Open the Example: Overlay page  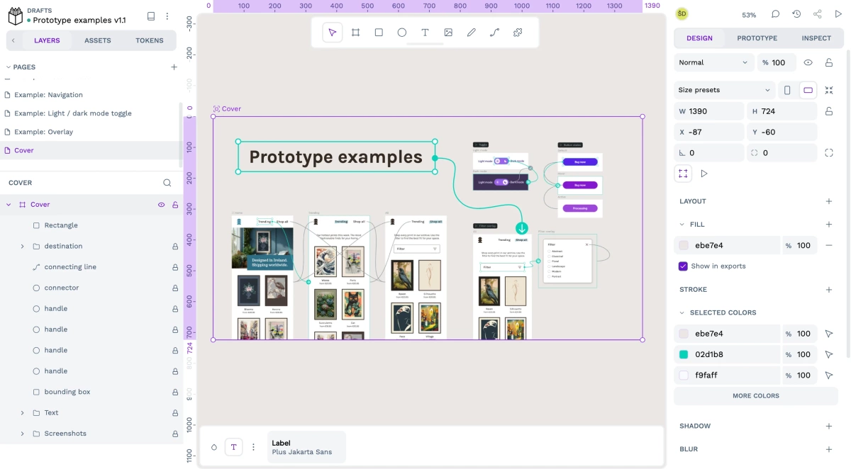(x=43, y=132)
